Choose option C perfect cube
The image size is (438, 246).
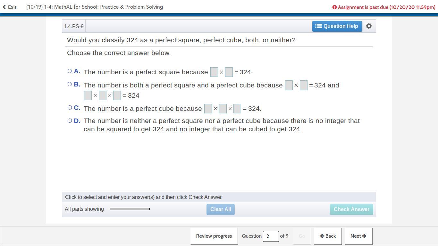(x=70, y=108)
